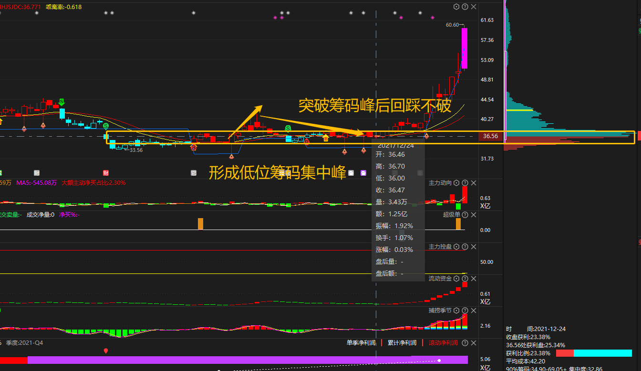Viewport: 641px width, 371px height.
Task: Show help for 主力动向 indicator
Action: tap(465, 183)
